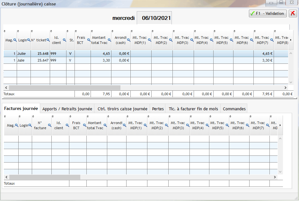The height and width of the screenshot is (201, 299).
Task: Click the magnifier in the invoice table's Montant total Tvac header
Action: pyautogui.click(x=105, y=125)
